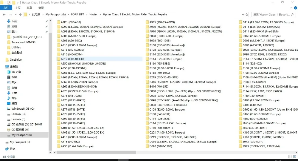Viewport: 298px width, 161px height.
Task: Unpin 下载 using its pin icon
Action: coord(46,21)
